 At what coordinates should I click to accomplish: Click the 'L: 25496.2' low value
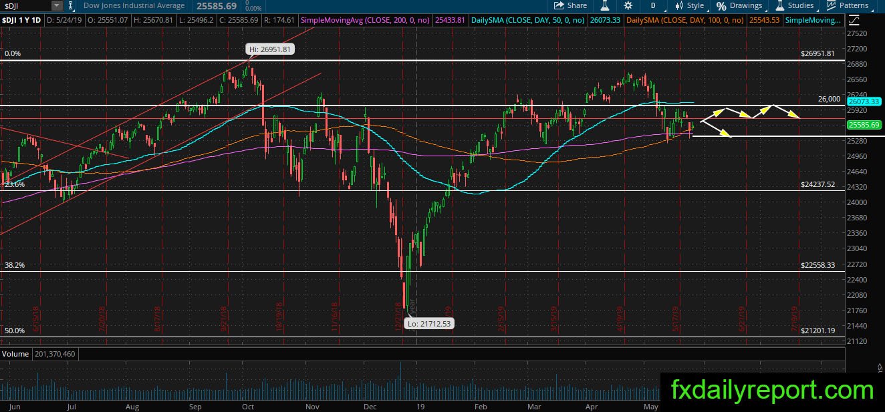coord(195,21)
